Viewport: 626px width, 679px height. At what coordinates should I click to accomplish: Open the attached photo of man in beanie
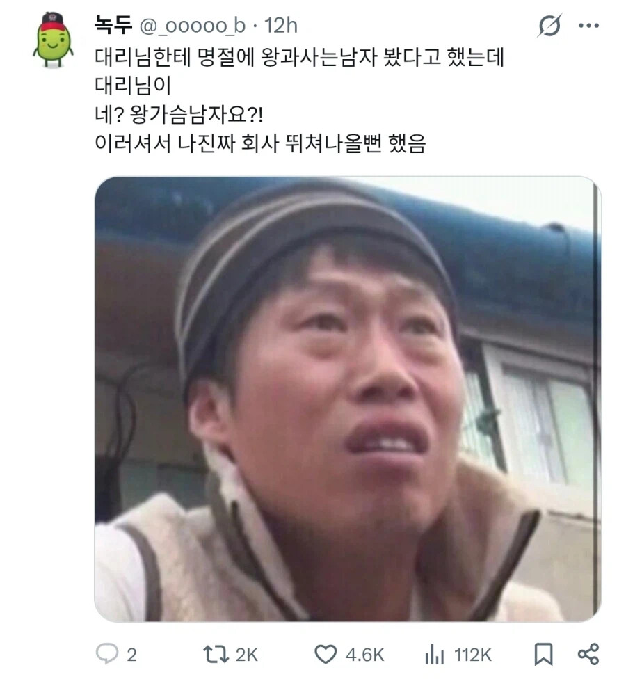pos(348,399)
